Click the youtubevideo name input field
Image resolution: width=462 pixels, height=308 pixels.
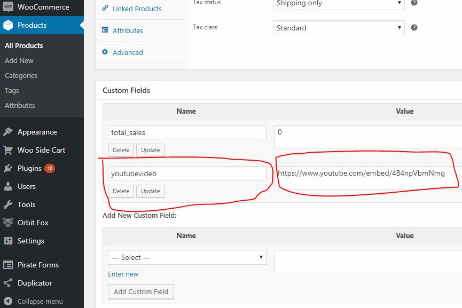point(187,173)
